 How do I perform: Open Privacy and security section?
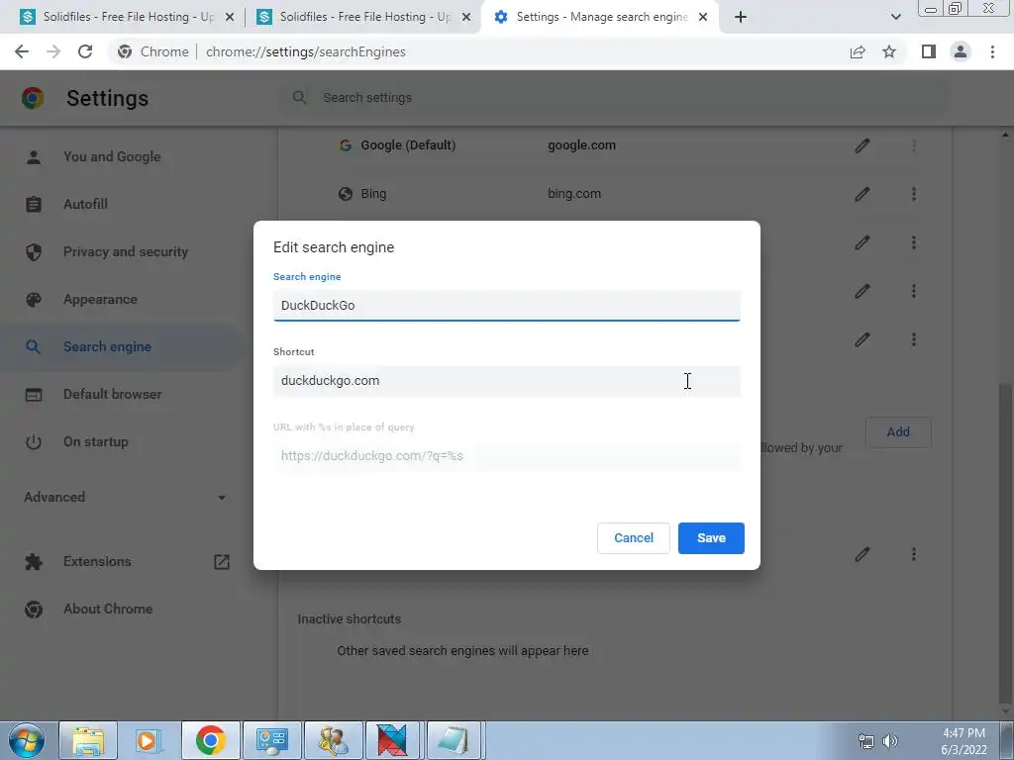click(x=126, y=251)
